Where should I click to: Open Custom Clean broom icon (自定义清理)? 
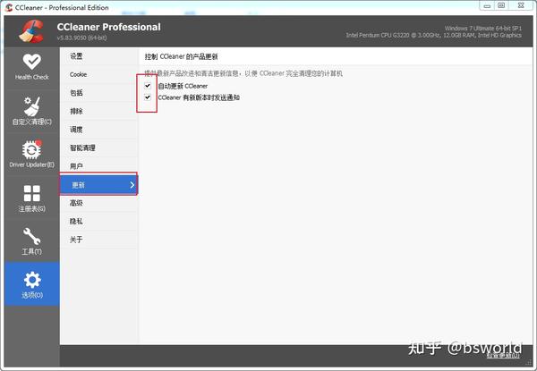click(32, 106)
